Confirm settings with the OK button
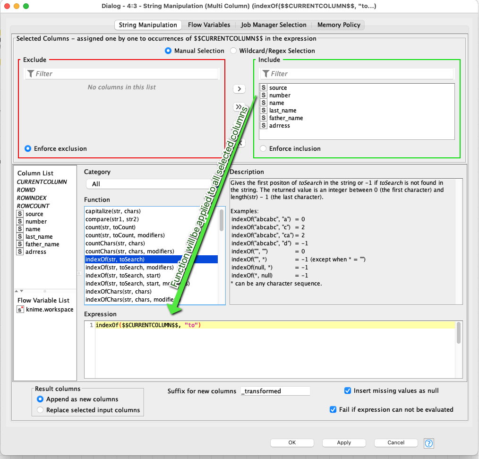 [292, 442]
